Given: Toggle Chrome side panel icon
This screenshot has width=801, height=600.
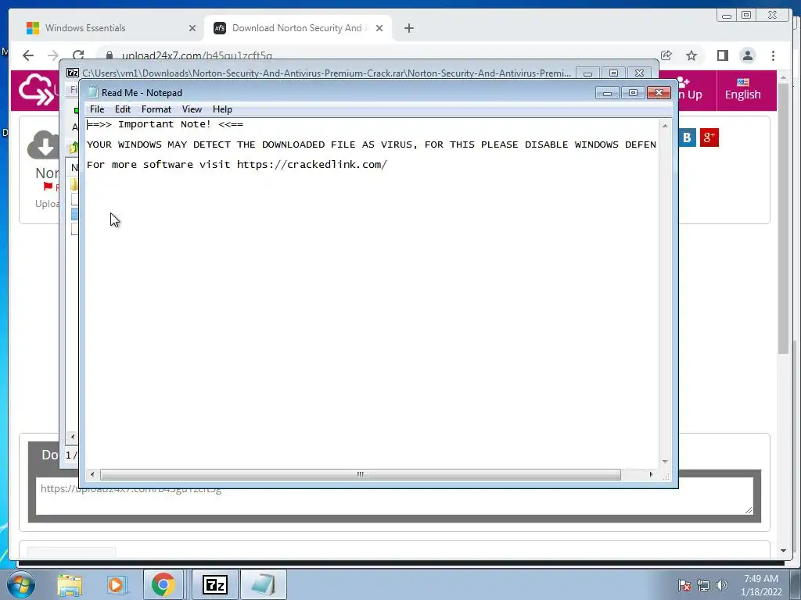Looking at the screenshot, I should pos(722,55).
